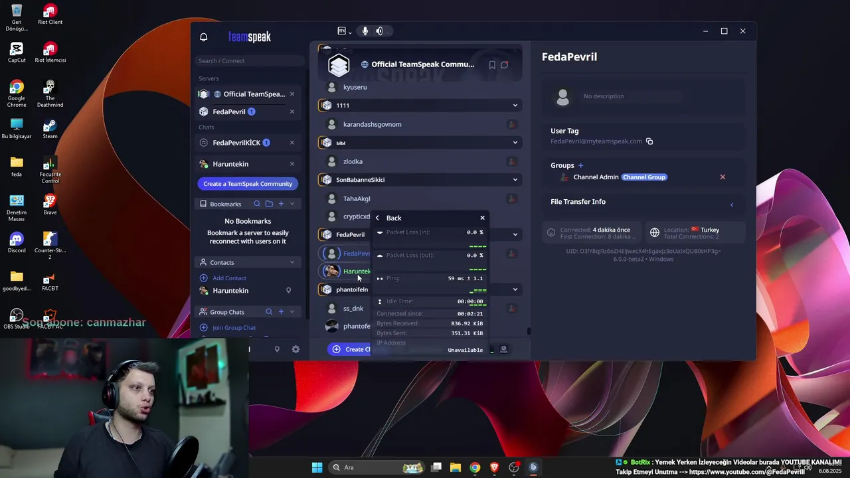Viewport: 850px width, 478px height.
Task: Collapse the ыы channel
Action: click(x=515, y=143)
